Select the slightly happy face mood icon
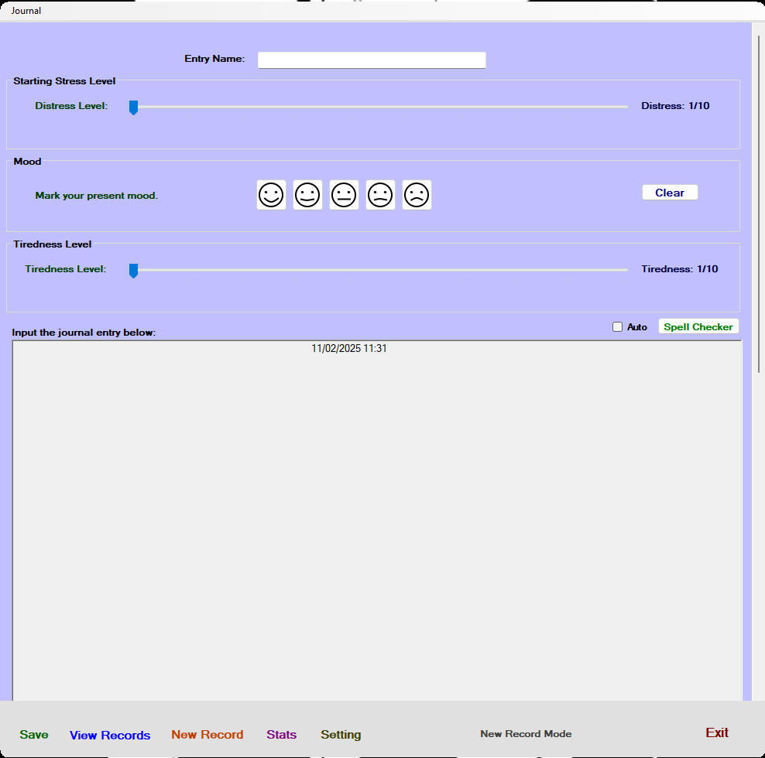Screen dimensions: 765x758 307,195
